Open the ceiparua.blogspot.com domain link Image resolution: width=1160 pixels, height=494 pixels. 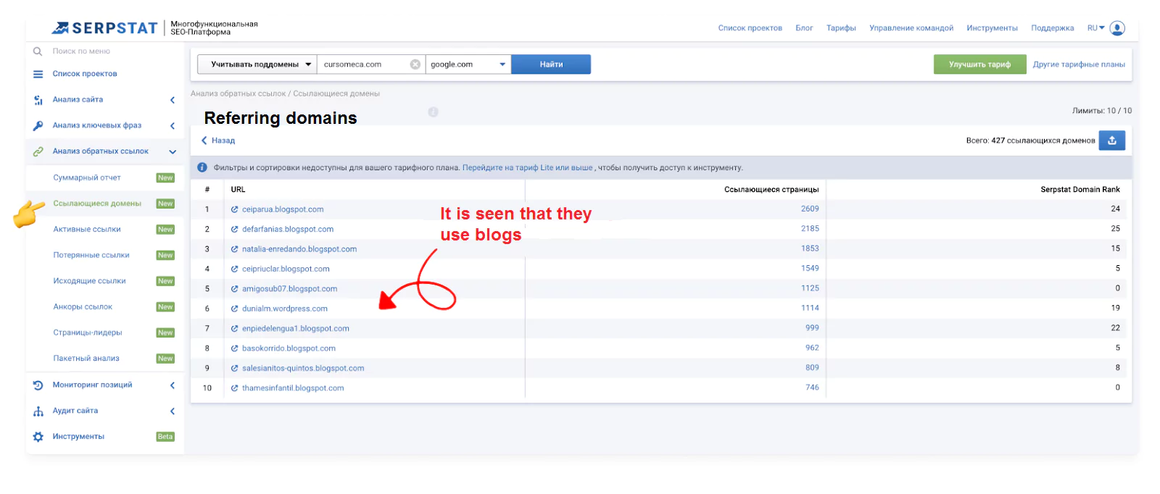pos(283,209)
